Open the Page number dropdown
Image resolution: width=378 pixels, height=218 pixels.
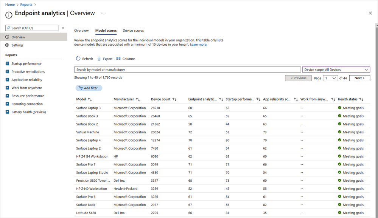[x=330, y=78]
